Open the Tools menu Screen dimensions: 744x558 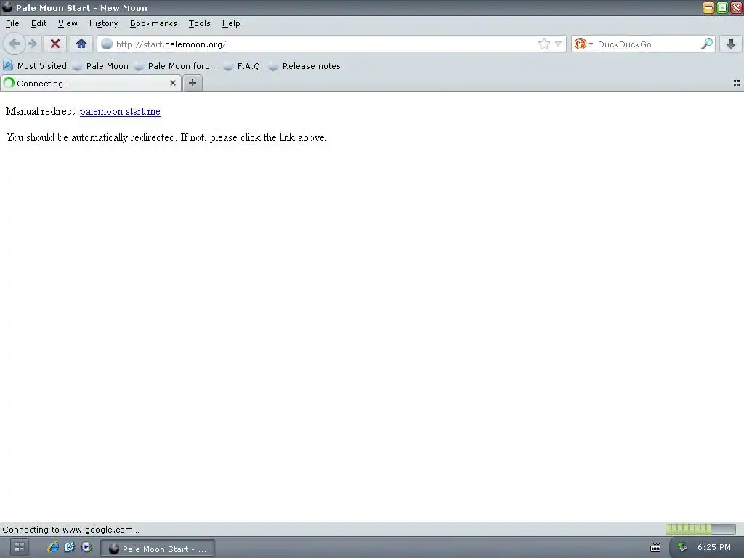[x=199, y=23]
